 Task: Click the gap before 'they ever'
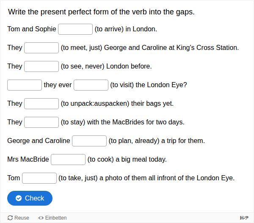(25, 85)
